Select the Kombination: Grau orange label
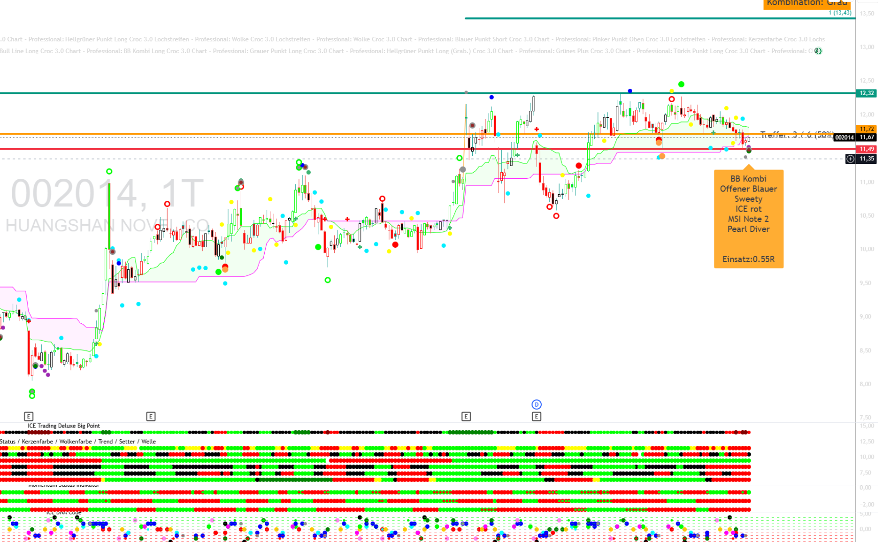 (806, 4)
